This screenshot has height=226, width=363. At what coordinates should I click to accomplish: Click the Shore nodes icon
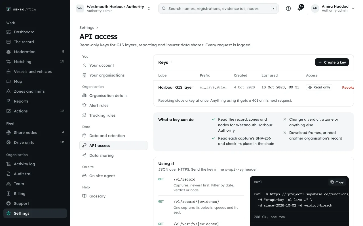click(x=9, y=132)
